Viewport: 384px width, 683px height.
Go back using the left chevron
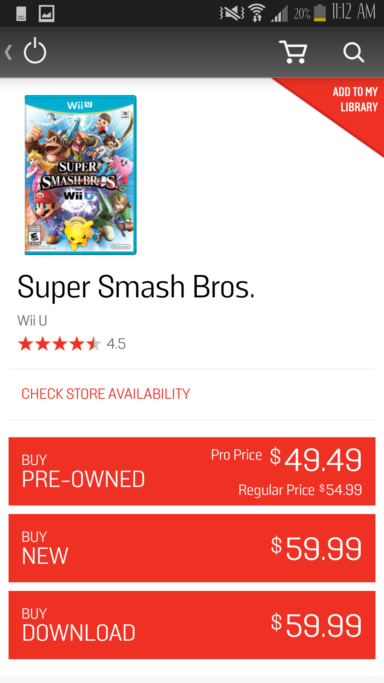[x=9, y=52]
